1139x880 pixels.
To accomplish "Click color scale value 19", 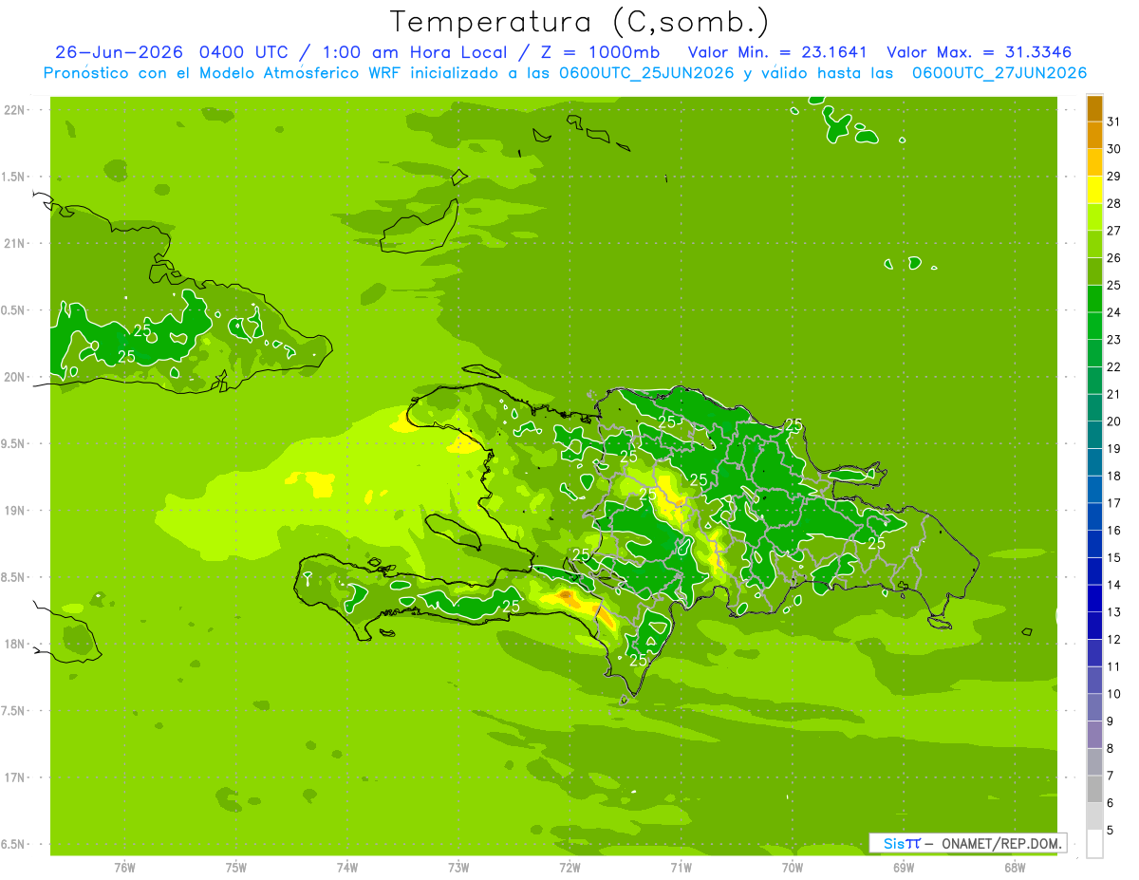I will tap(1113, 449).
